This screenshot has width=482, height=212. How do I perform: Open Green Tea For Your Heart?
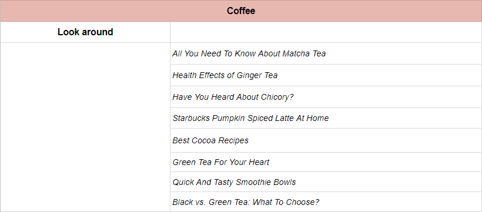point(221,162)
